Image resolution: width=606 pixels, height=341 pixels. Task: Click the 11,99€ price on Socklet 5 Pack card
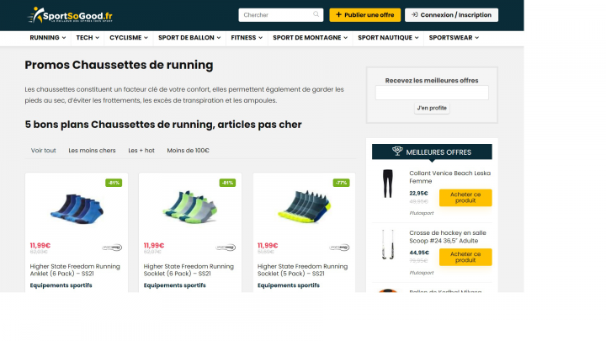pyautogui.click(x=268, y=246)
